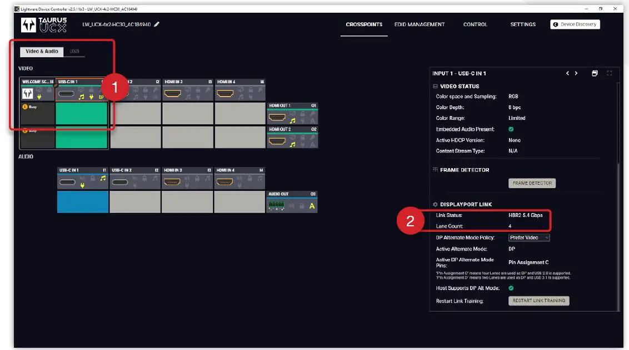Open the Crosspoints tab

tap(364, 24)
